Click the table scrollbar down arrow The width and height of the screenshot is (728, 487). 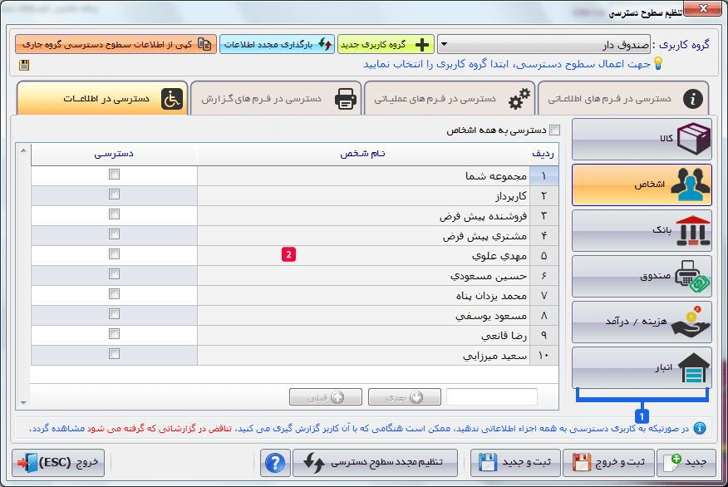[x=23, y=402]
